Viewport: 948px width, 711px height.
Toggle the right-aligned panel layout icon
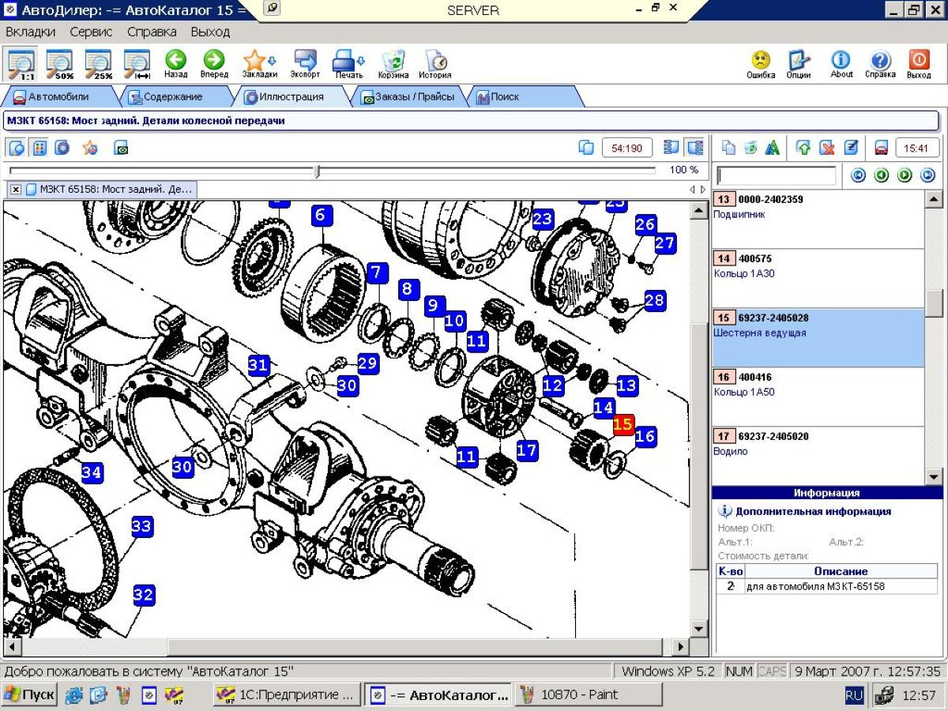click(695, 148)
